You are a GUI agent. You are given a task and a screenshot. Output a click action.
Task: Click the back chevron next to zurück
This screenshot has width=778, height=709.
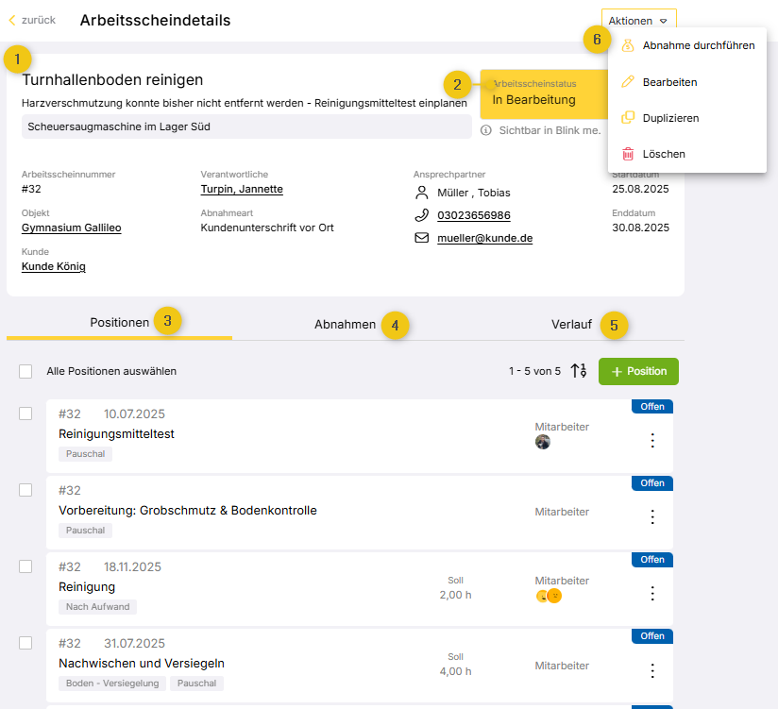[x=12, y=20]
